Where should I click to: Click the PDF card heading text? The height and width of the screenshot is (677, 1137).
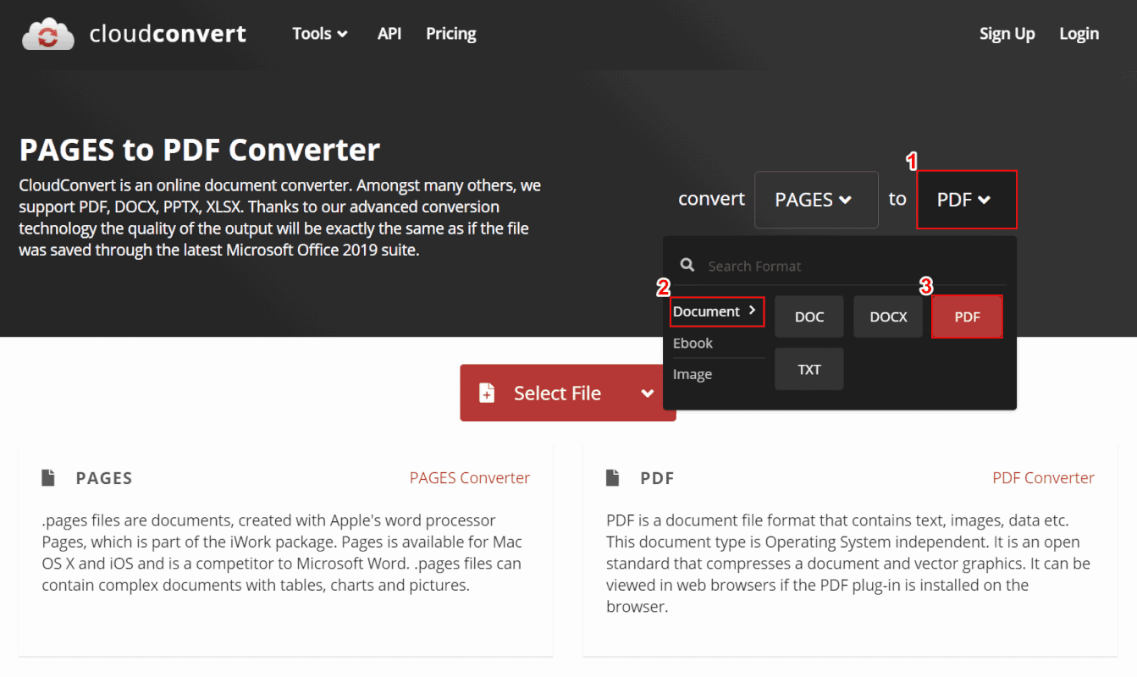pyautogui.click(x=658, y=478)
